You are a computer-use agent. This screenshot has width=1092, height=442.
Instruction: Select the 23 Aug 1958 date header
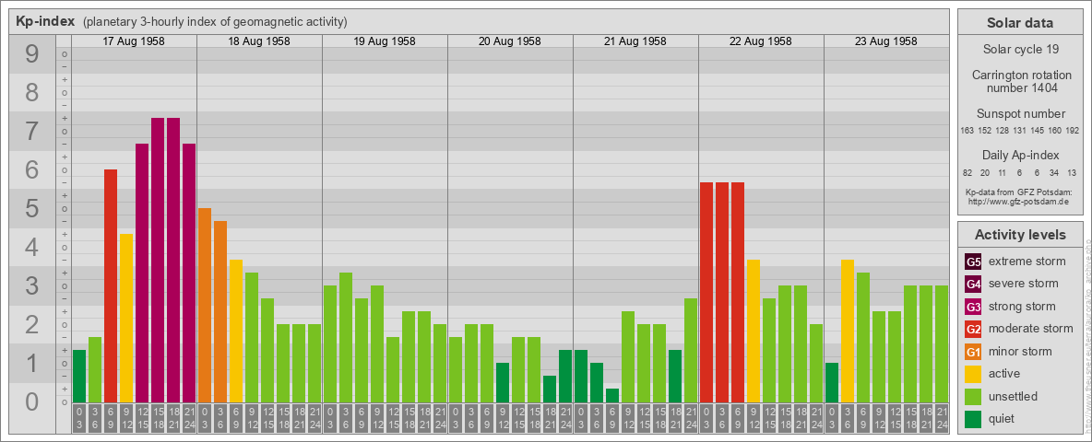[885, 41]
